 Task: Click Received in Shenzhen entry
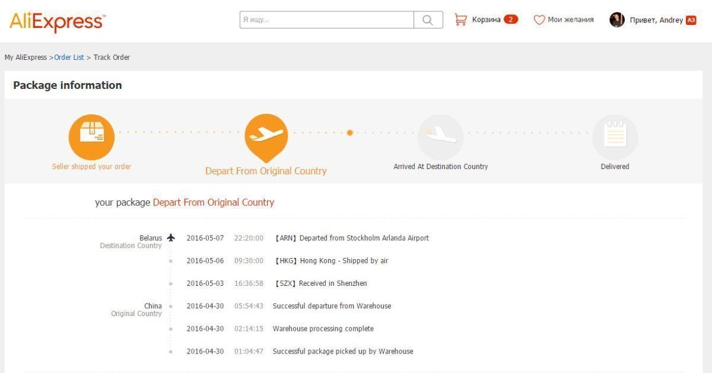pos(320,283)
